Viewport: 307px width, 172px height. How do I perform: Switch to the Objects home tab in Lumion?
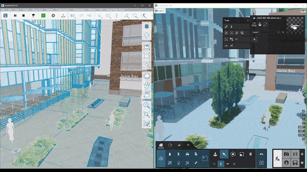click(161, 145)
